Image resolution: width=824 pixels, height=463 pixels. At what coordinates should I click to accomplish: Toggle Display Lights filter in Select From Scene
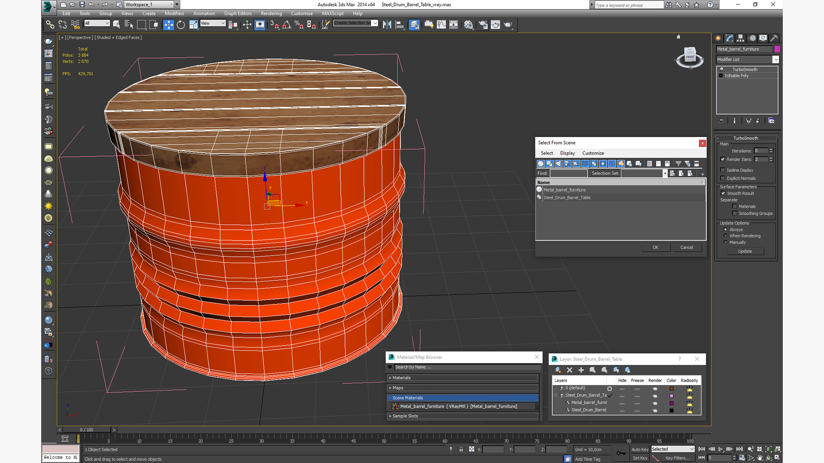tap(558, 163)
